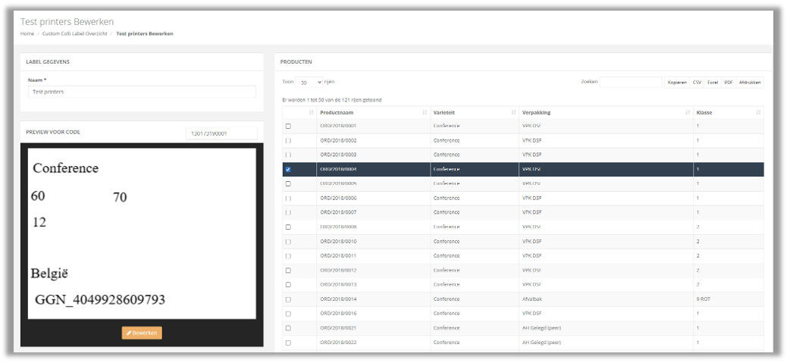Tick checkbox for ORD/2018/0022

[x=288, y=343]
